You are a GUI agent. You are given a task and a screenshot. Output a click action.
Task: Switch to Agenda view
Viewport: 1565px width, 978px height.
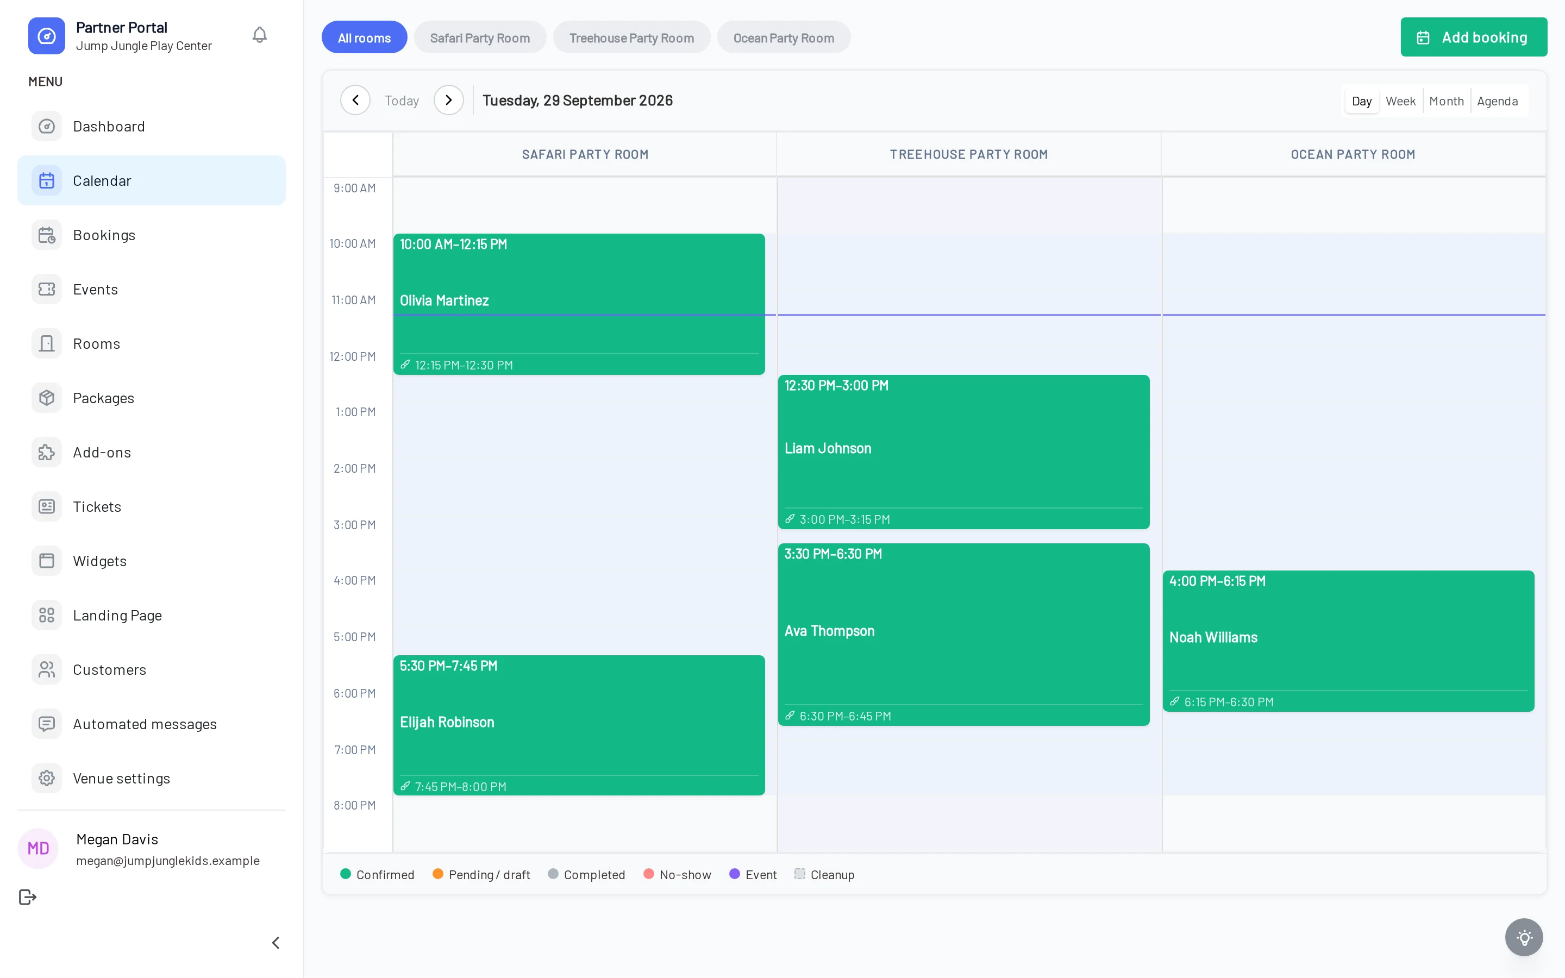point(1497,101)
